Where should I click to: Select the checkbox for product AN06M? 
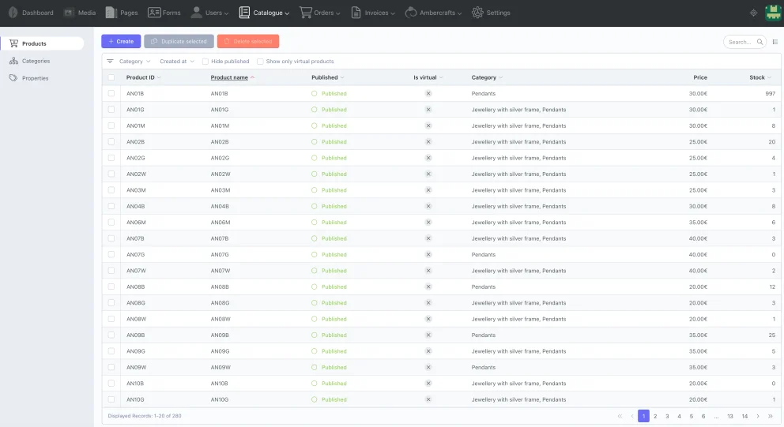pyautogui.click(x=111, y=223)
